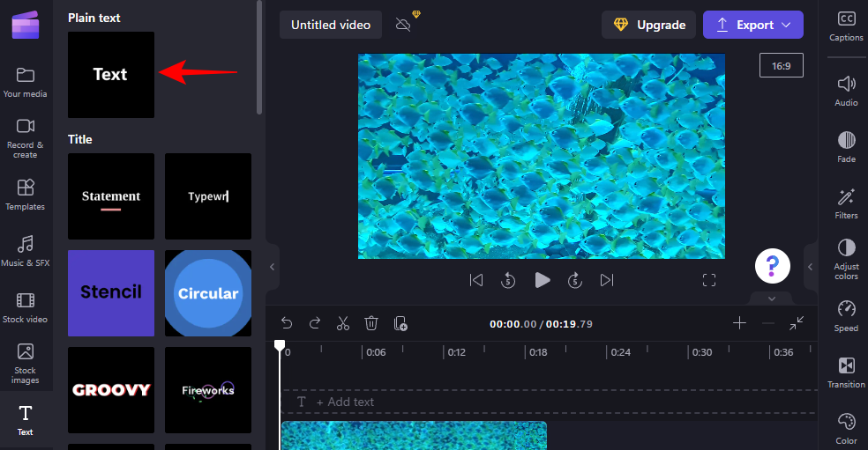Open the purple help question mark
Screen dimensions: 868x450
click(772, 265)
